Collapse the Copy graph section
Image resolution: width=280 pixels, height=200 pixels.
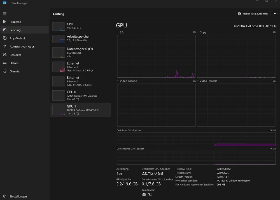(x=199, y=32)
